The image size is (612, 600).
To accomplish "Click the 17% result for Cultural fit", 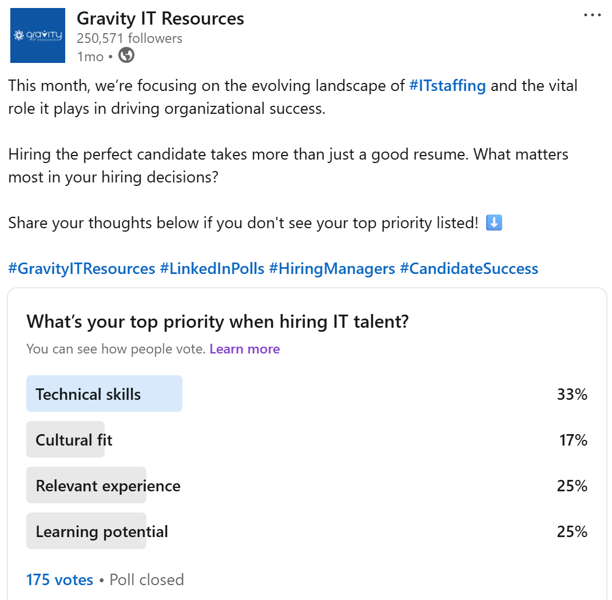I will pos(573,440).
